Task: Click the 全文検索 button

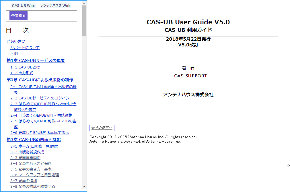Action: click(18, 15)
